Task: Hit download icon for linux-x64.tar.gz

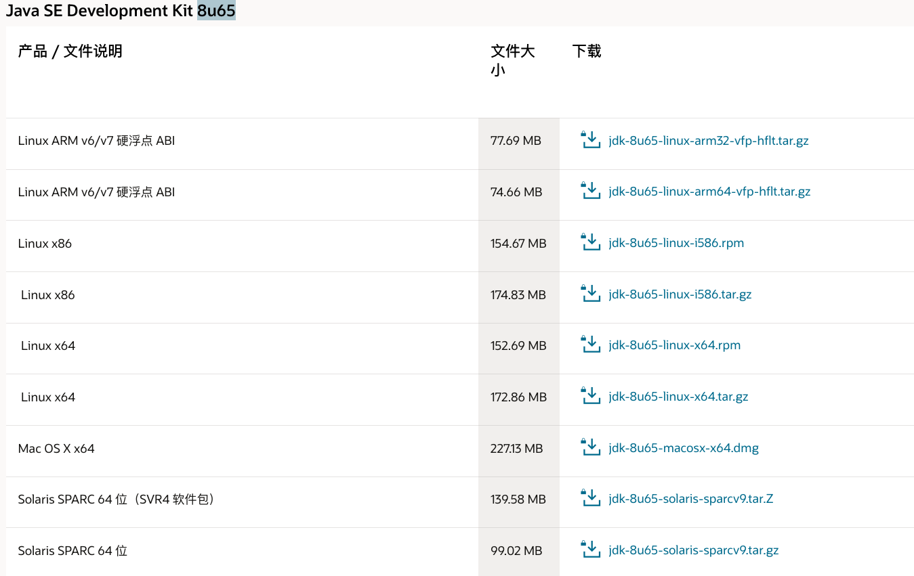Action: tap(591, 397)
